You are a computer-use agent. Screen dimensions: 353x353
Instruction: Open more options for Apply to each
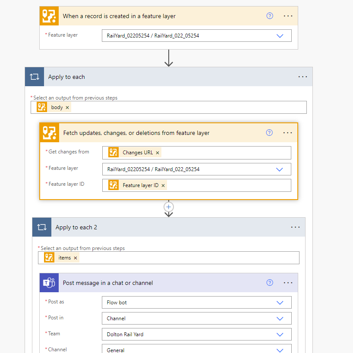303,77
